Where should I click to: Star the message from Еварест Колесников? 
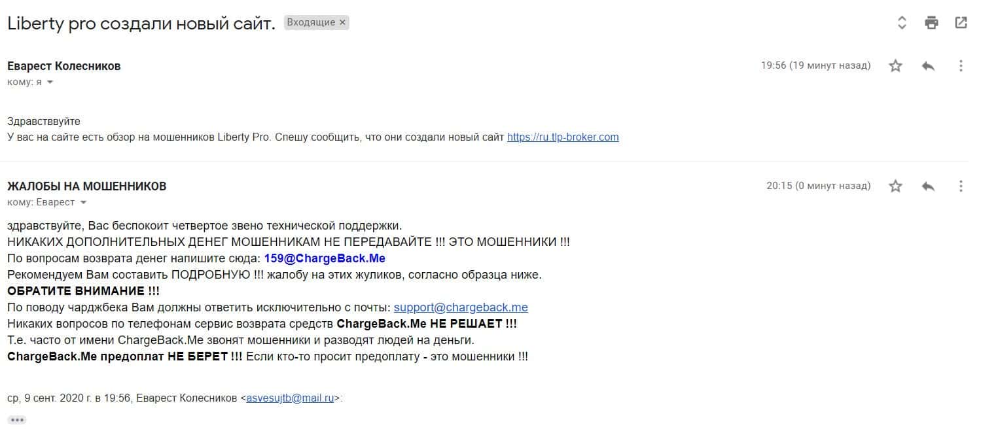tap(895, 65)
